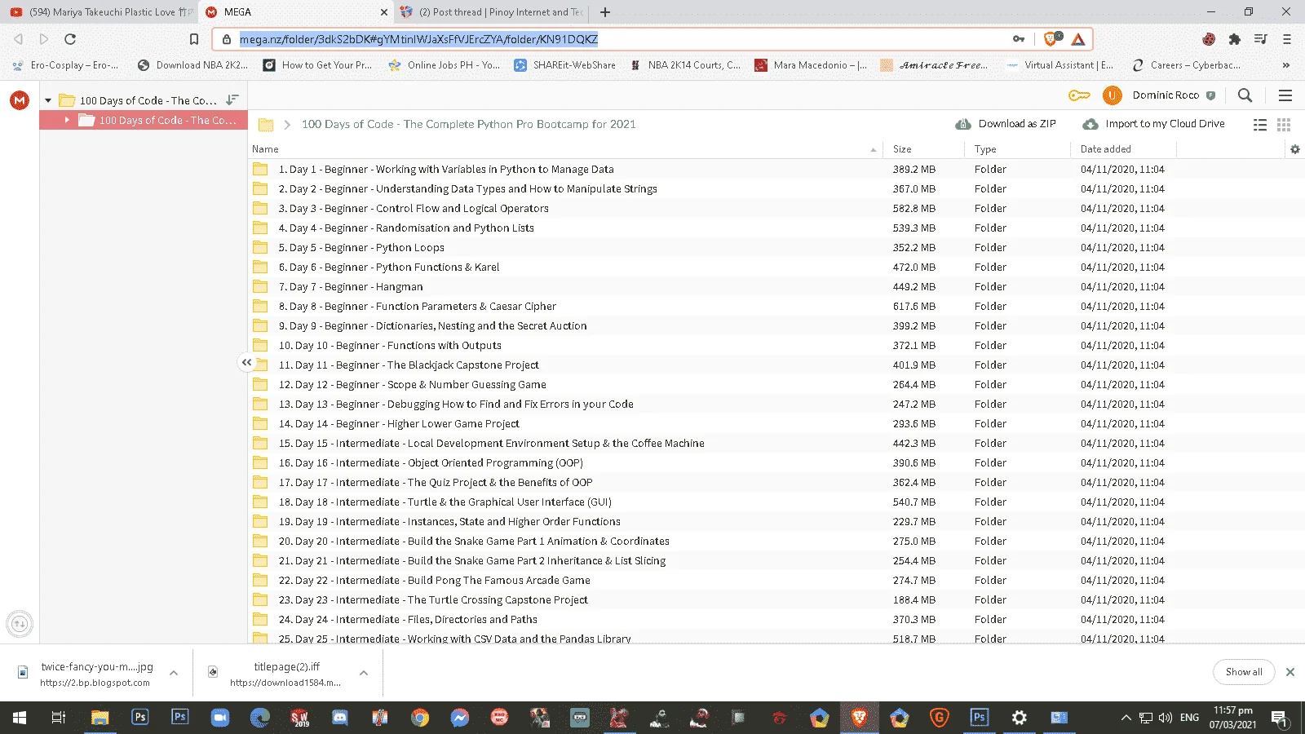This screenshot has height=734, width=1305.
Task: Open the transfers icon in the left rail
Action: point(20,624)
